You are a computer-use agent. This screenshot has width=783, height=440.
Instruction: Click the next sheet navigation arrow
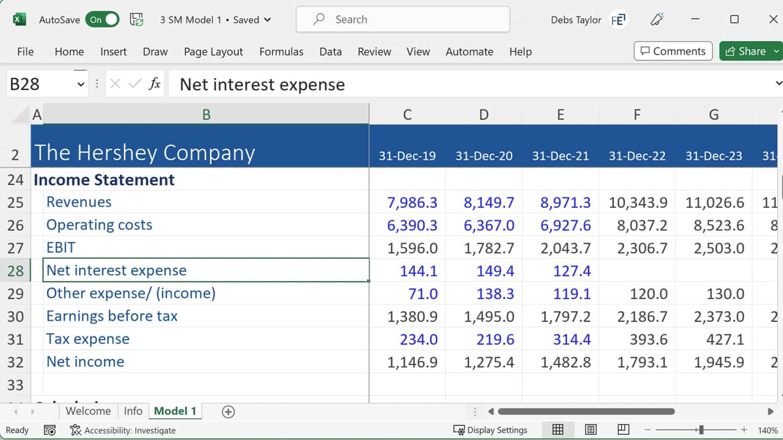[32, 411]
